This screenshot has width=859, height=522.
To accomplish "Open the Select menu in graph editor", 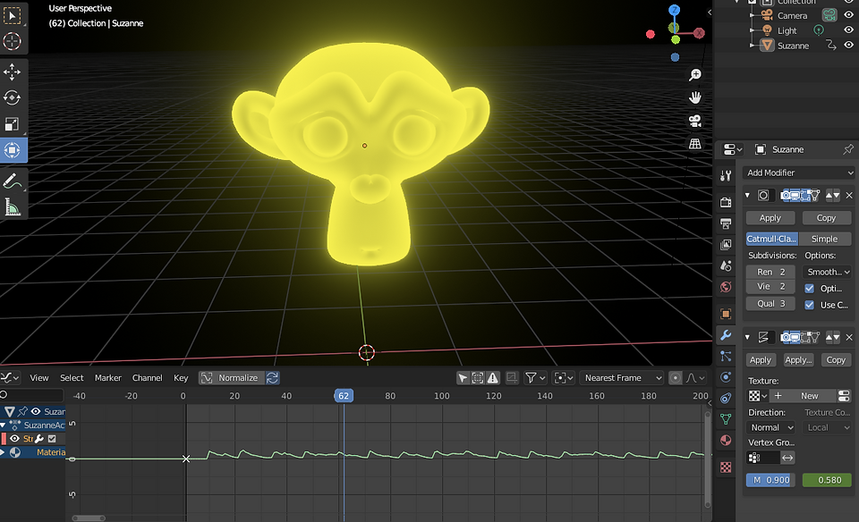I will coord(72,377).
